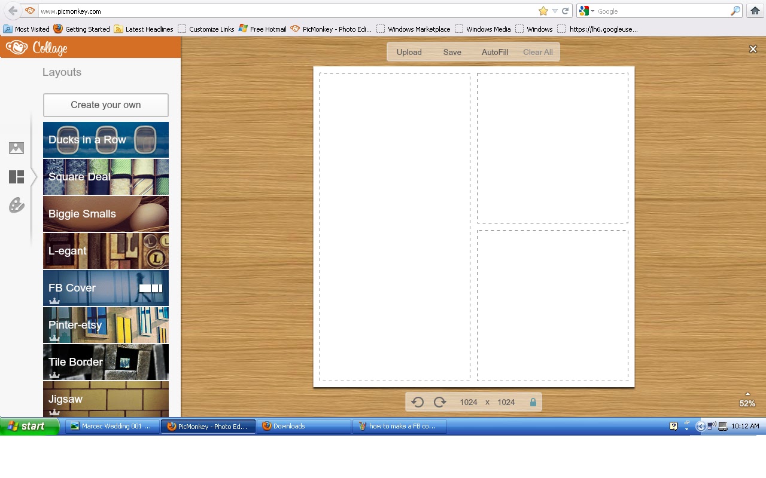This screenshot has width=766, height=478.
Task: Open the Background palette icon in sidebar
Action: pyautogui.click(x=16, y=206)
